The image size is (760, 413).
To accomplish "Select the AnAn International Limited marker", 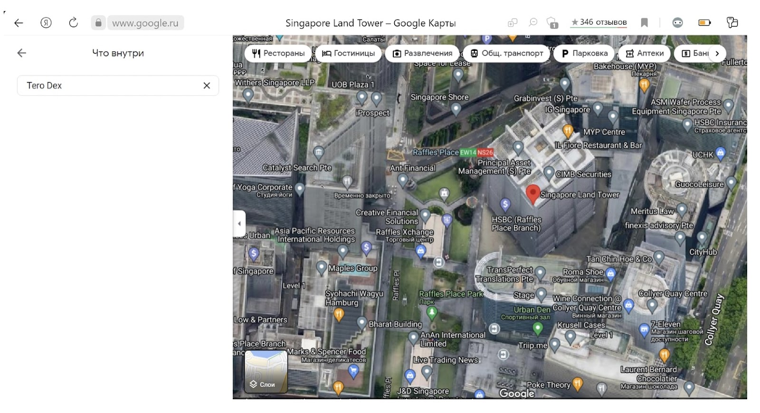I will (414, 338).
